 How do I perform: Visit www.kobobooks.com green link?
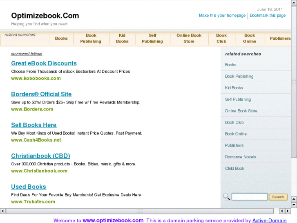pyautogui.click(x=36, y=79)
